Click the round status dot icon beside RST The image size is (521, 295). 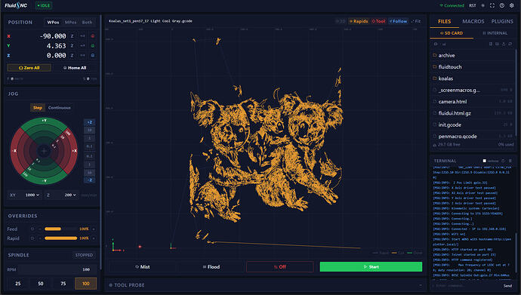click(x=482, y=5)
